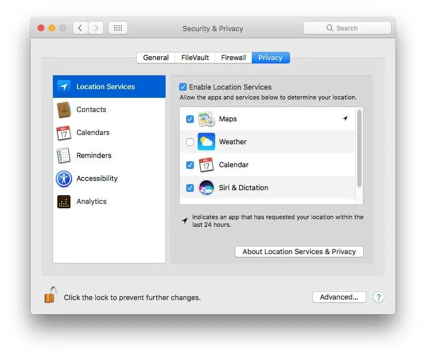This screenshot has width=426, height=358.
Task: Open the Advanced… settings button
Action: 339,297
